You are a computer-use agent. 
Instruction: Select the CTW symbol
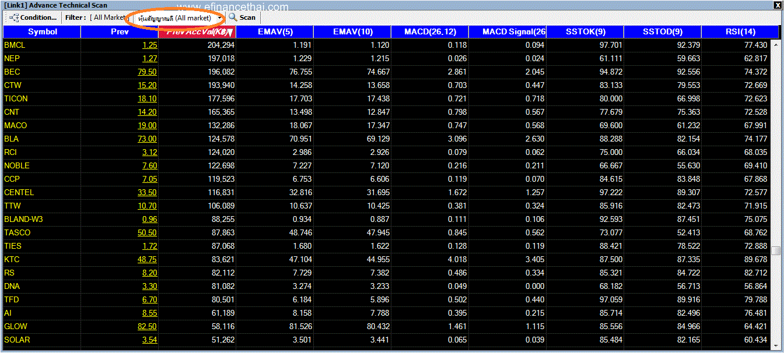(x=13, y=85)
